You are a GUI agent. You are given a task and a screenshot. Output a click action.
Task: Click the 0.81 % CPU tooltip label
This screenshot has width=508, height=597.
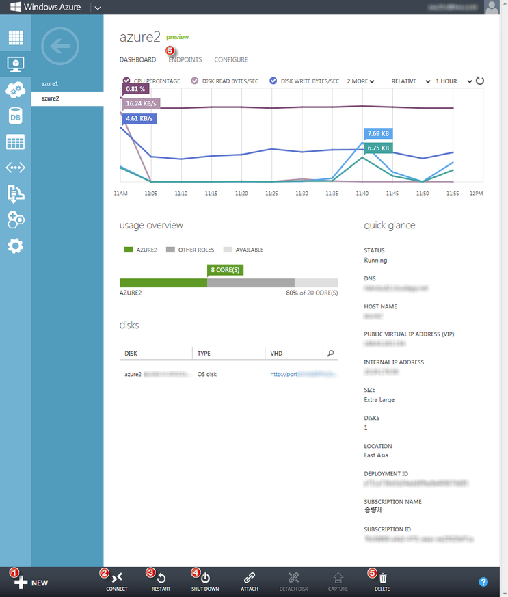(x=135, y=89)
